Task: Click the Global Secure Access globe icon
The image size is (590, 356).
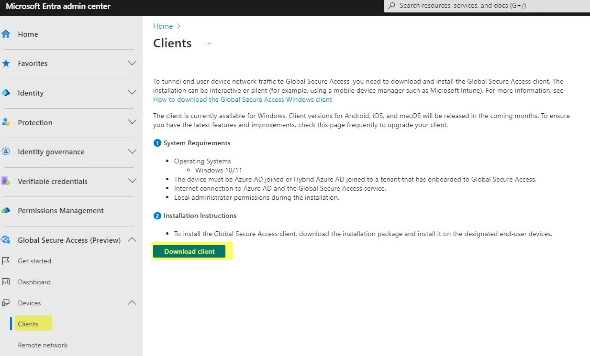Action: pyautogui.click(x=6, y=240)
